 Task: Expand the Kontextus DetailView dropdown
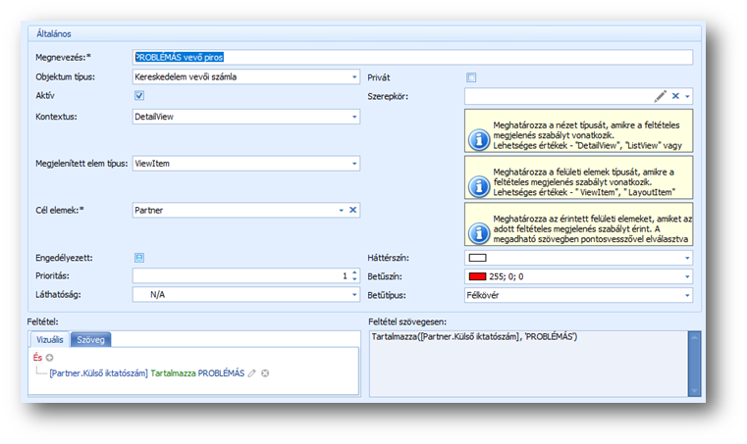point(352,117)
